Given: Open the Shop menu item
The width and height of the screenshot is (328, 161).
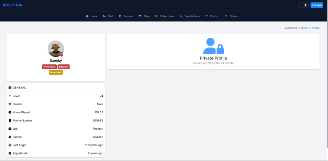Looking at the screenshot, I should click(x=144, y=16).
